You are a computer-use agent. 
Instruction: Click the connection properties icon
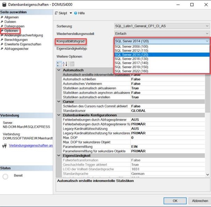(5, 146)
